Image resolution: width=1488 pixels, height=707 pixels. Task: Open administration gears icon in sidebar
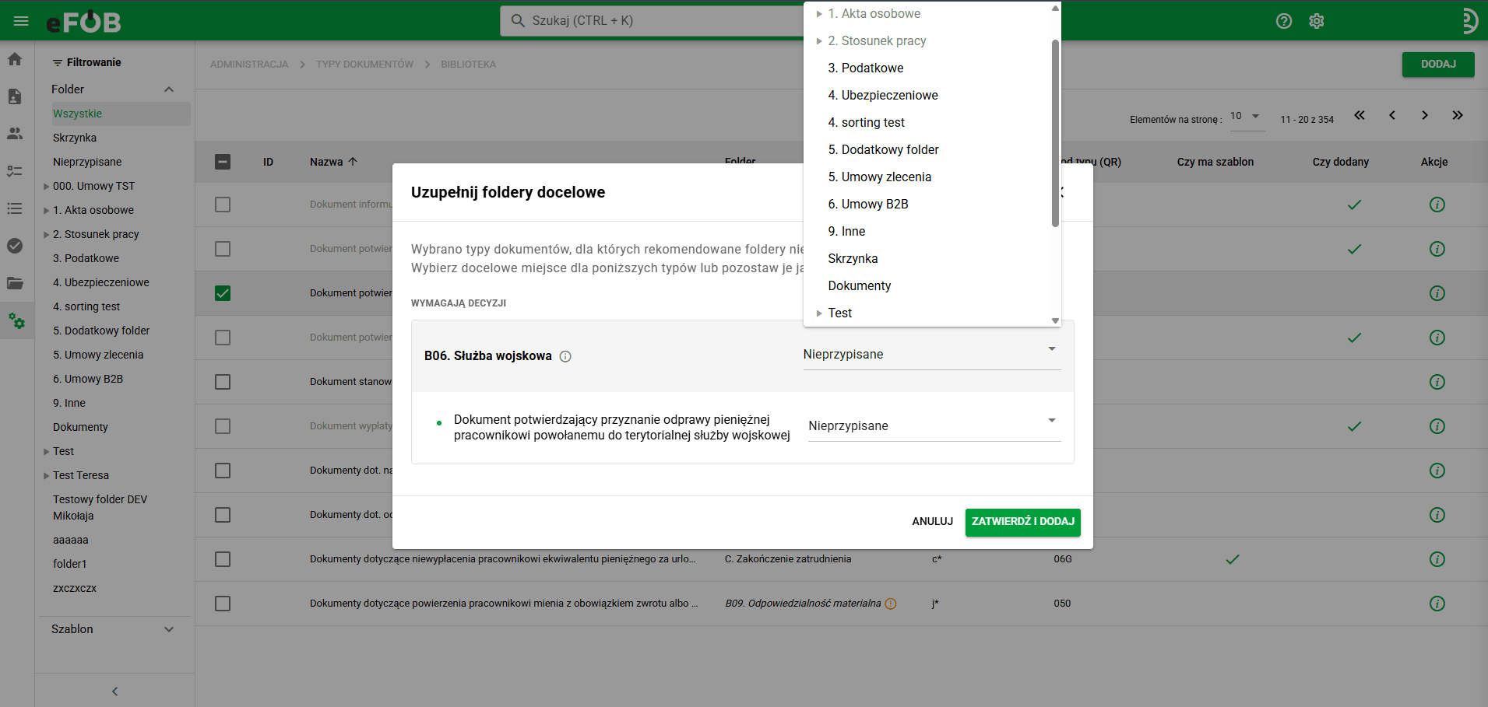(x=16, y=320)
